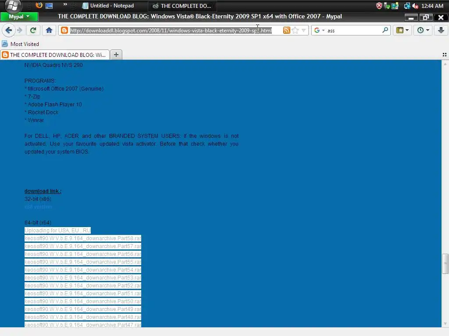Expand the Quick Launch overflow chevron
Screen dimensions: 449x336
(x=65, y=4)
